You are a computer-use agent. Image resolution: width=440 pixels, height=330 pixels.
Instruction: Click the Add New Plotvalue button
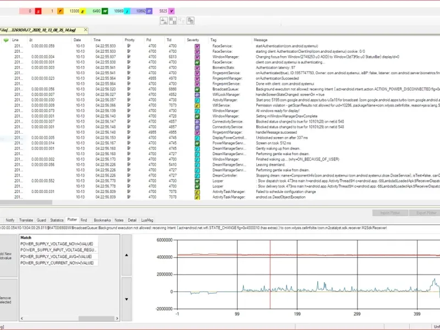tap(8, 256)
